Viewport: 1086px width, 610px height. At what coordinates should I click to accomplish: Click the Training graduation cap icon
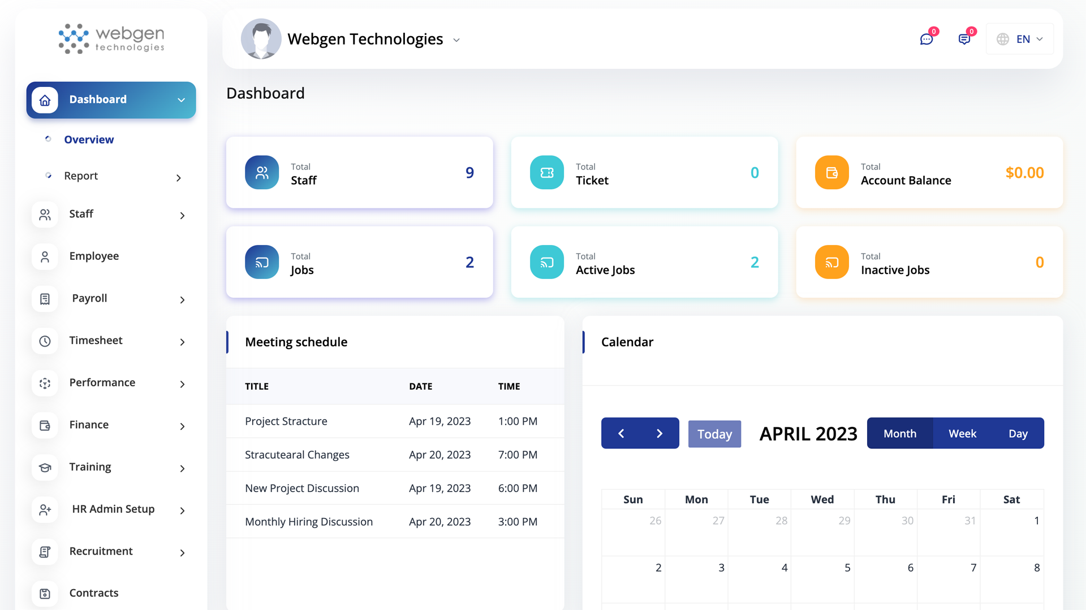45,468
